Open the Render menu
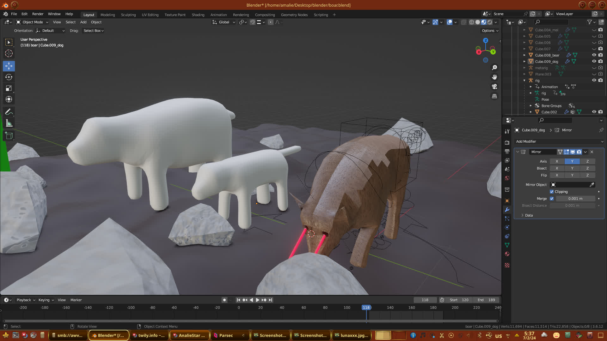This screenshot has width=607, height=341. pos(38,14)
